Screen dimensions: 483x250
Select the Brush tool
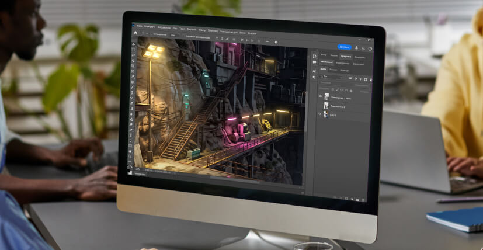point(132,87)
